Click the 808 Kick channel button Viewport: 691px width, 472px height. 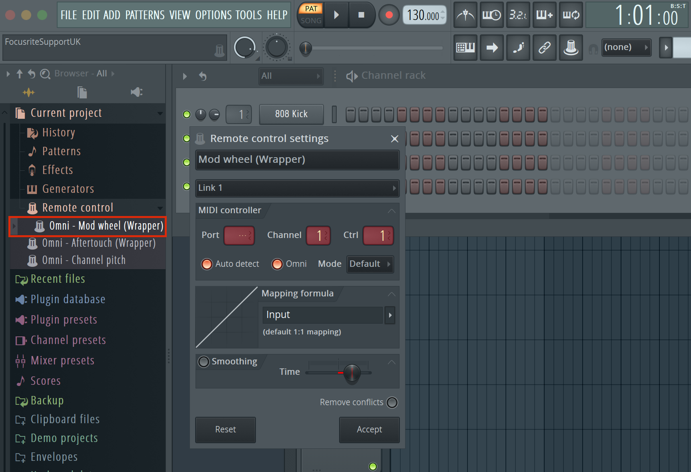point(292,114)
